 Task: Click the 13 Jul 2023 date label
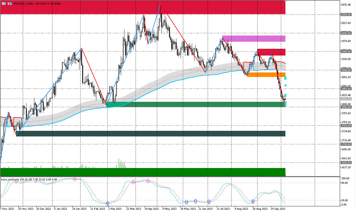(x=223, y=209)
